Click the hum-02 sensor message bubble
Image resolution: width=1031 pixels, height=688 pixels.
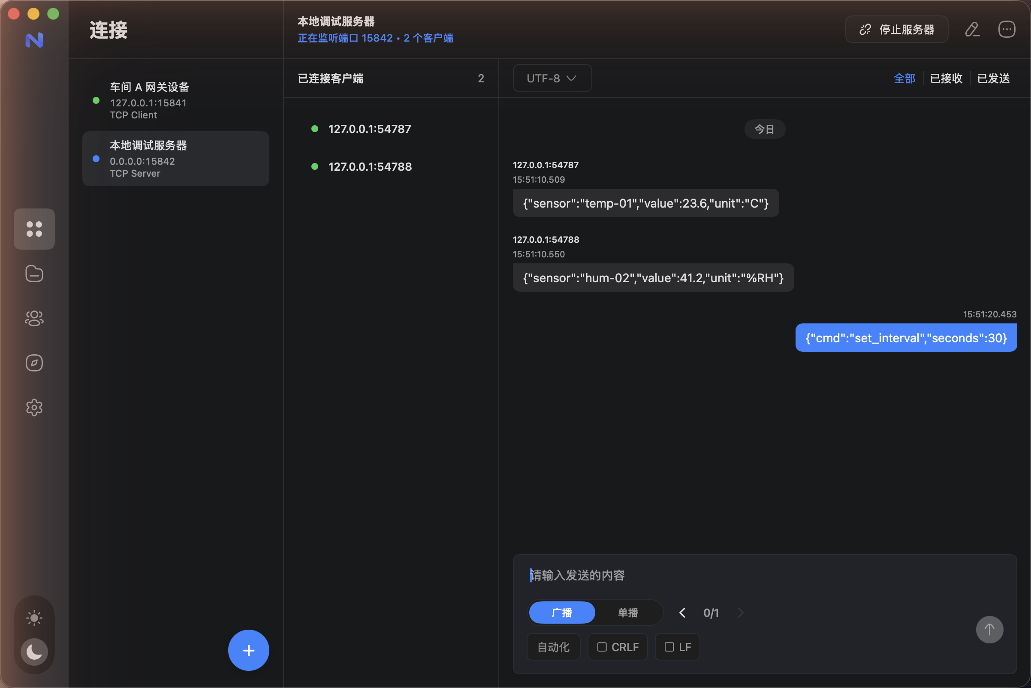tap(653, 278)
